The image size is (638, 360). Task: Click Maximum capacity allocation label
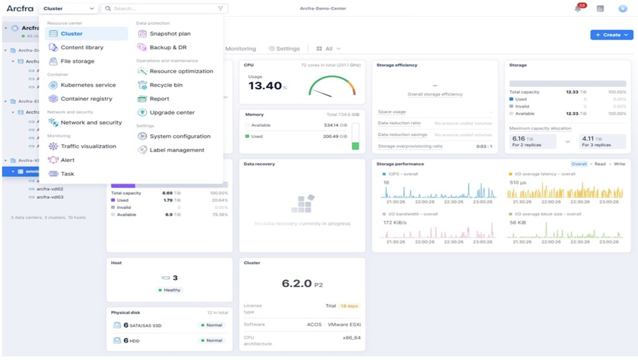[540, 128]
